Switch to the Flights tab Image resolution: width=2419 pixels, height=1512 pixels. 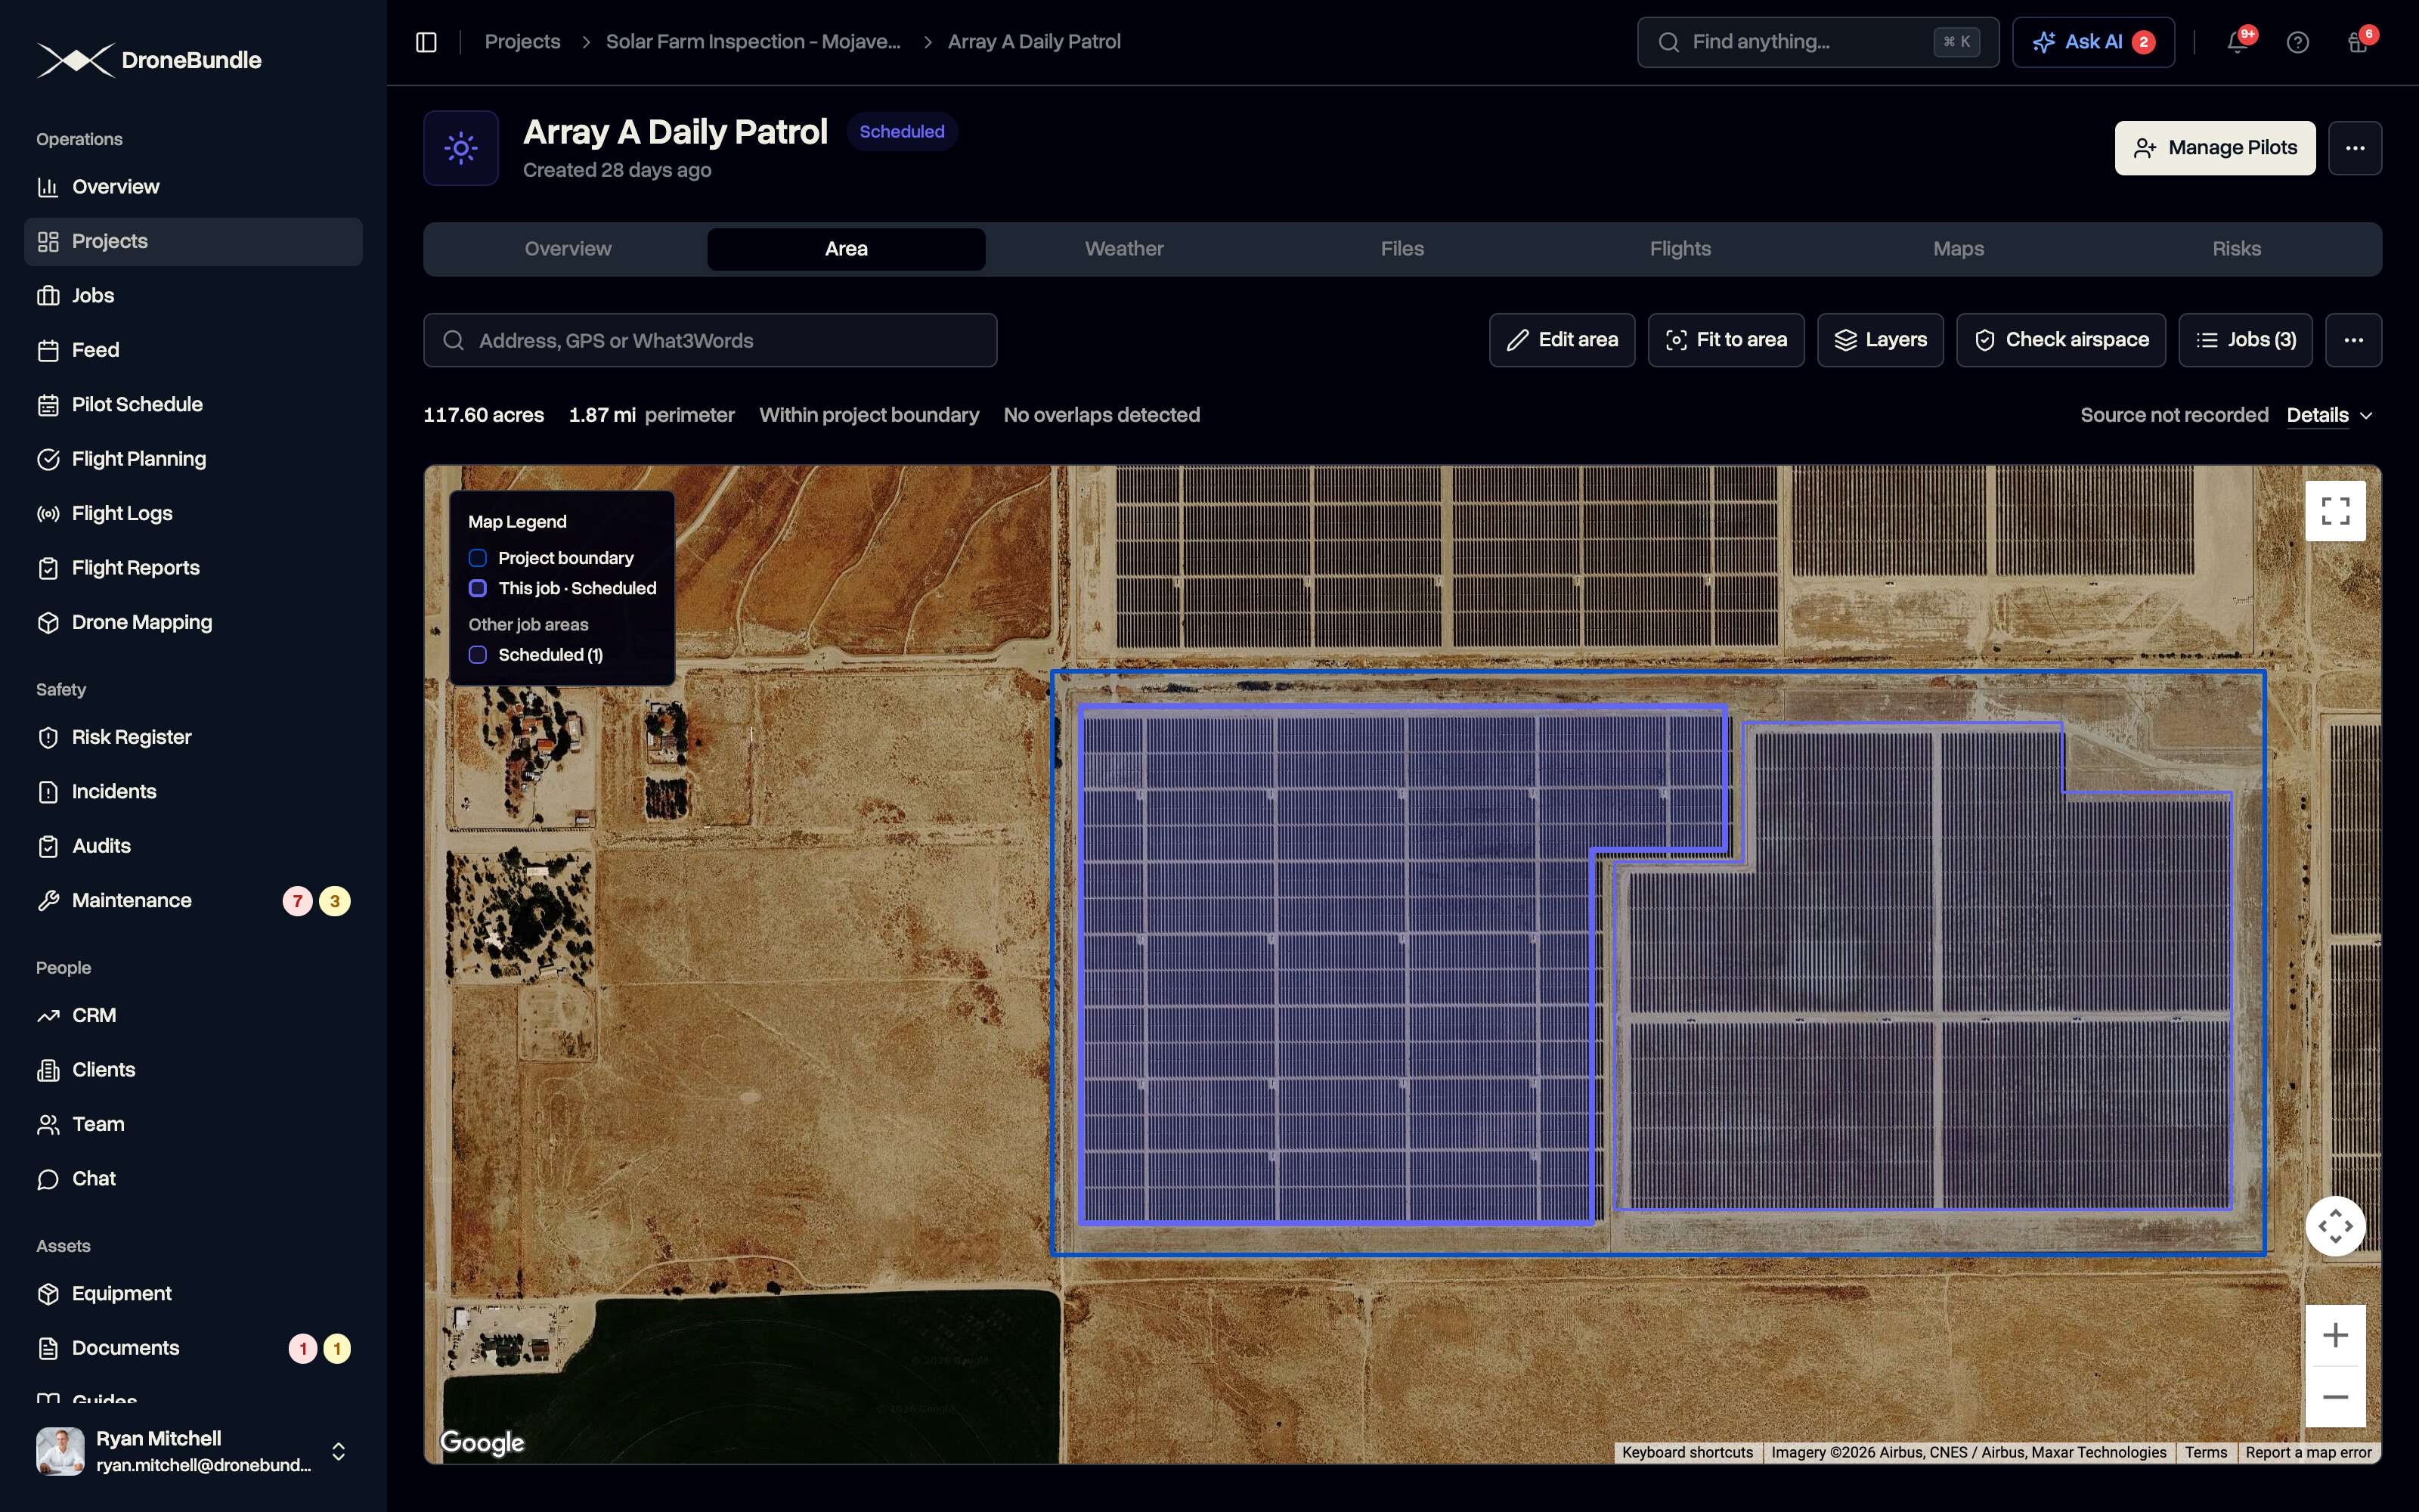(1679, 249)
